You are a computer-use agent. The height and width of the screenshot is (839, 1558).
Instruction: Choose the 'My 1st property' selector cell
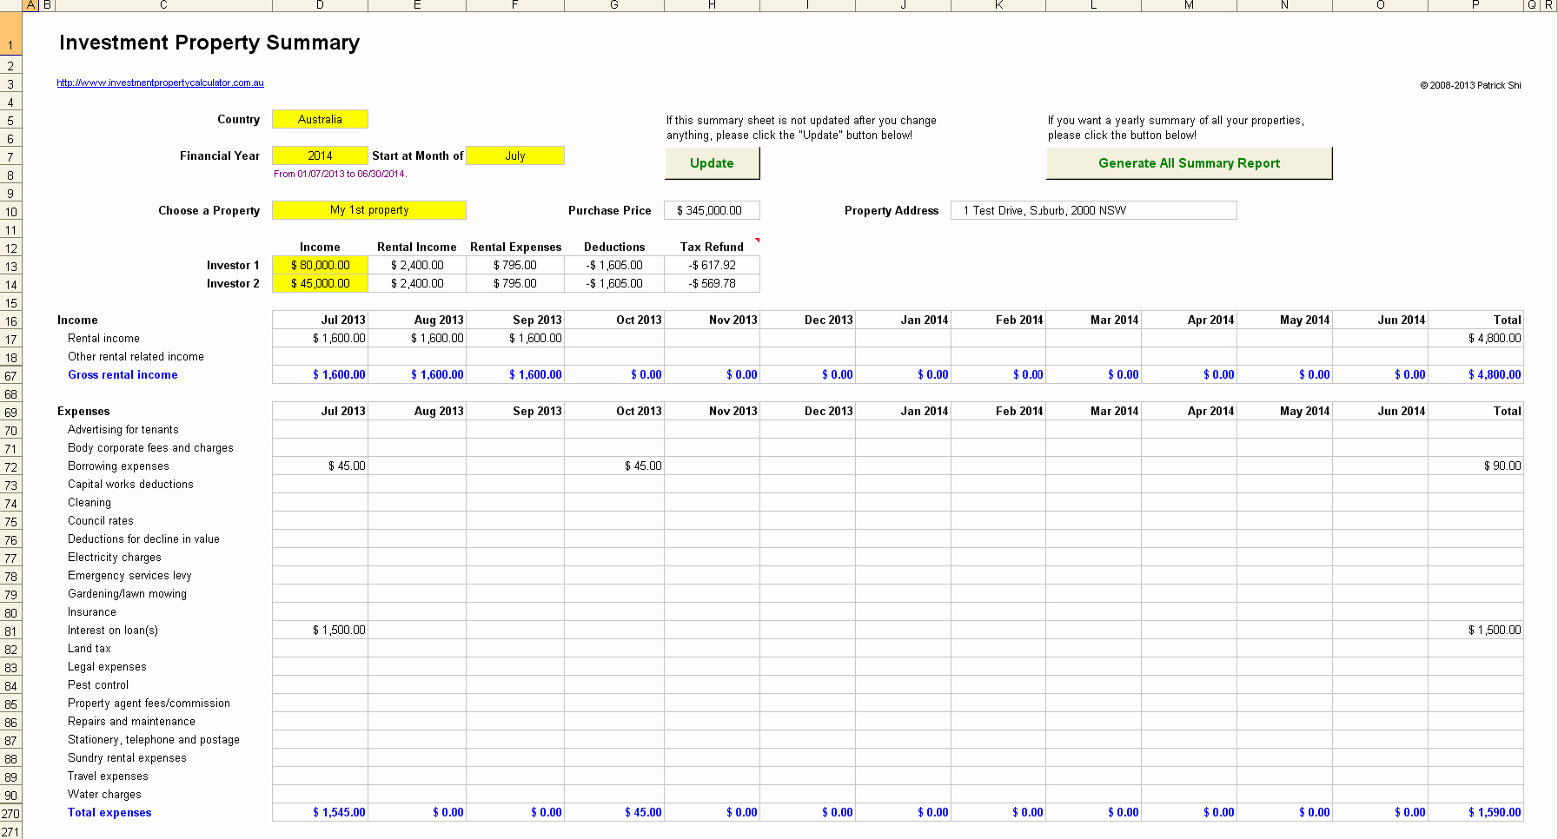point(368,210)
